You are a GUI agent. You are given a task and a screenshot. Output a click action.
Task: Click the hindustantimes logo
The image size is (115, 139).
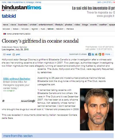(22, 7)
